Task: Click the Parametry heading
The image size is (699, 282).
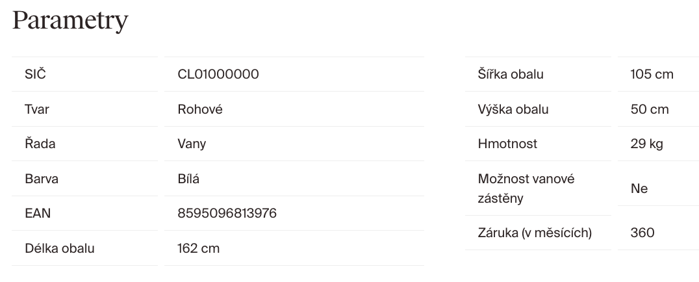Action: tap(70, 21)
